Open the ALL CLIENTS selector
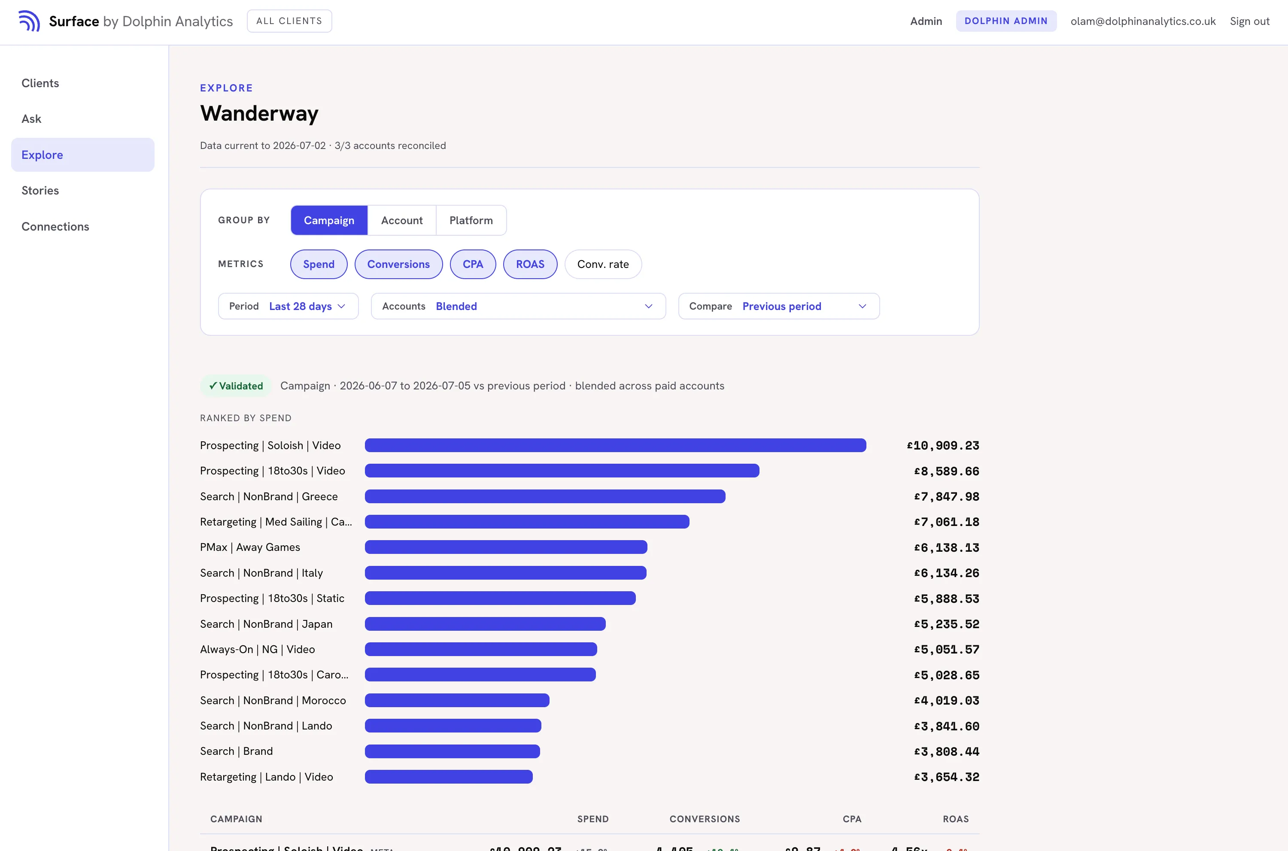This screenshot has height=851, width=1288. tap(289, 21)
